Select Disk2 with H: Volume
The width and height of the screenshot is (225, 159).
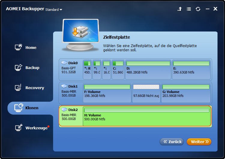pos(135,116)
